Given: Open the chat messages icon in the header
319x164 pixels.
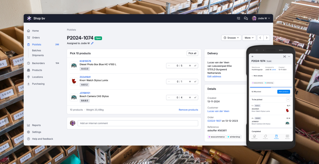Looking at the screenshot, I should (246, 18).
